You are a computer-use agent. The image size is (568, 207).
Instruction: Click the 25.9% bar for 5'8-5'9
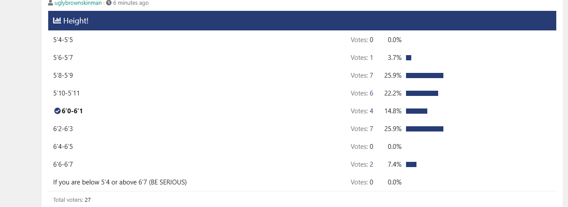tap(424, 76)
